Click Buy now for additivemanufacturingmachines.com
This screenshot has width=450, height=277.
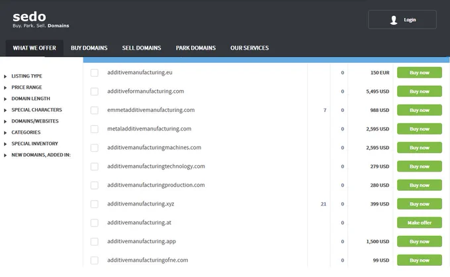(420, 148)
